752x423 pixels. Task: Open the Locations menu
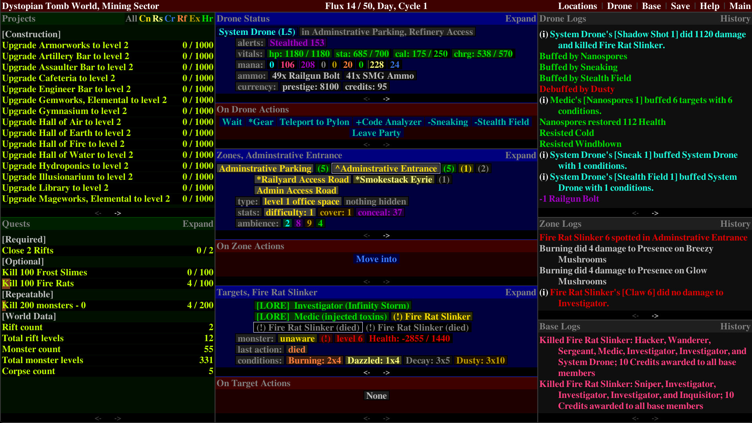pyautogui.click(x=578, y=6)
